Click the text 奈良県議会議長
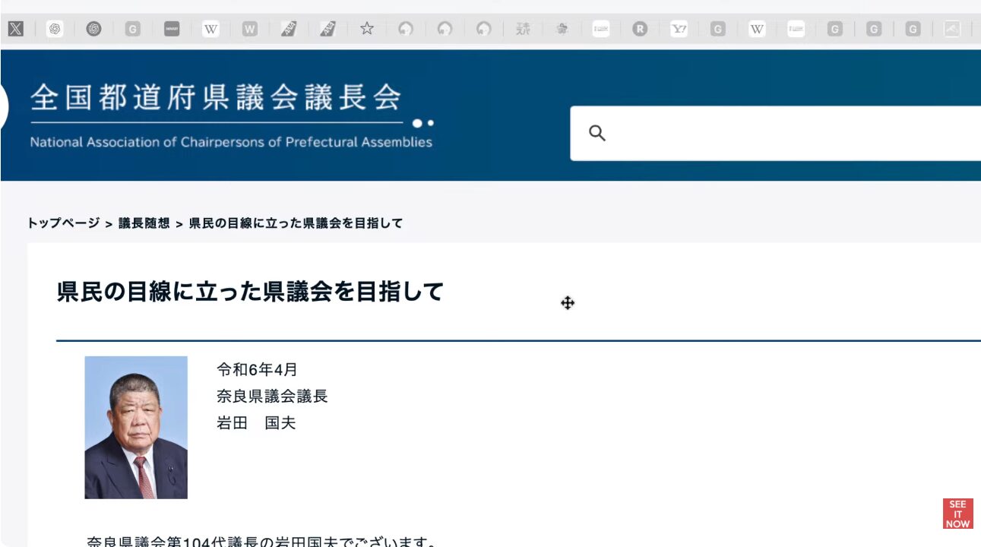The width and height of the screenshot is (981, 547). point(272,397)
